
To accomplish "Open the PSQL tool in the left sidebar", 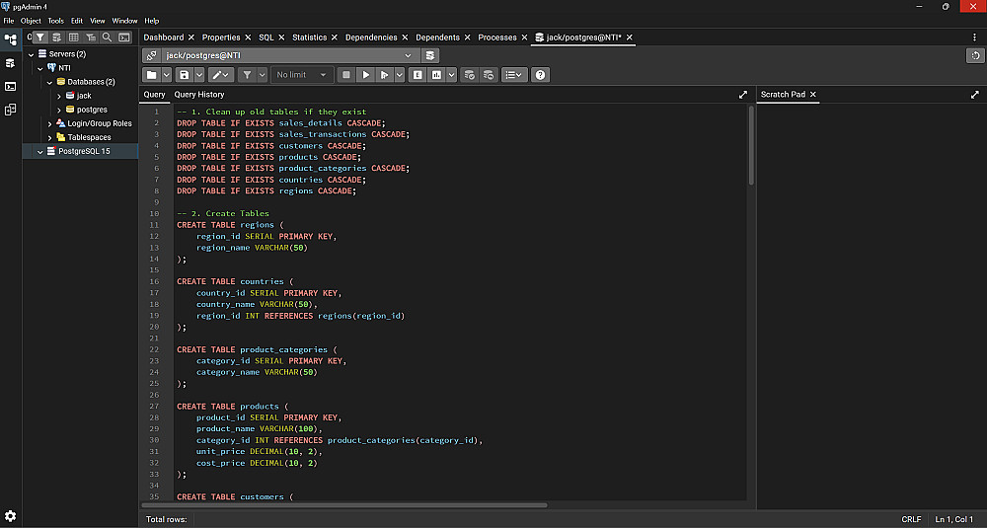I will click(x=11, y=86).
